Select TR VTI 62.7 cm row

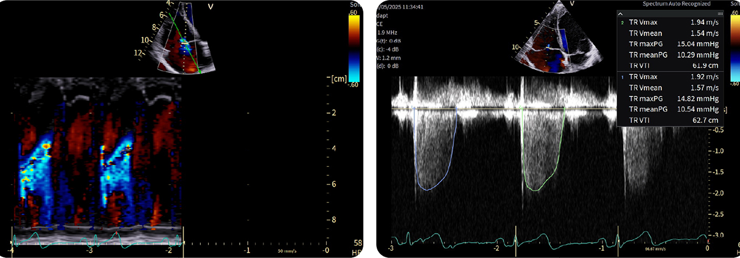[x=671, y=120]
